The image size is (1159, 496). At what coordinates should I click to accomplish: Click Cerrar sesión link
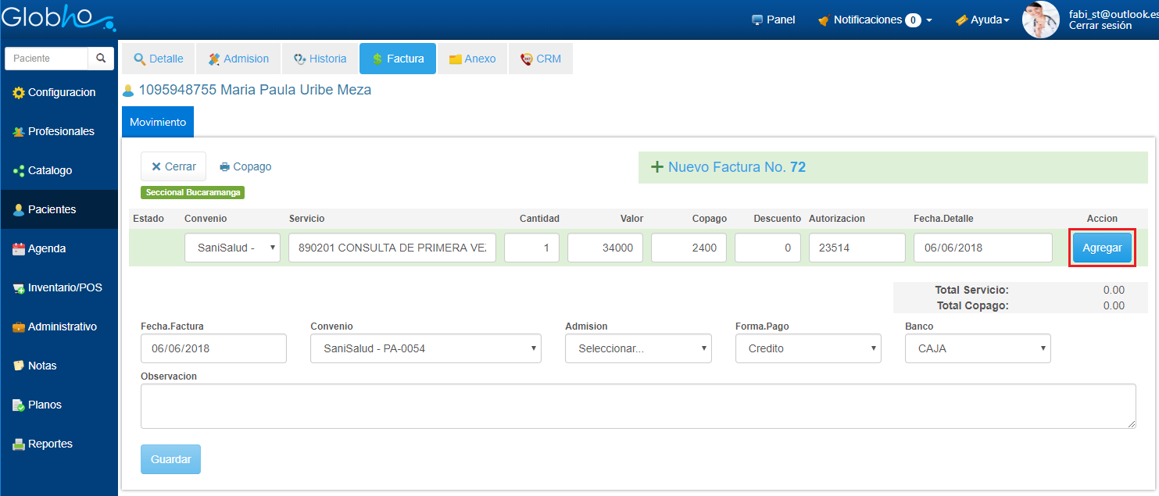coord(1100,26)
